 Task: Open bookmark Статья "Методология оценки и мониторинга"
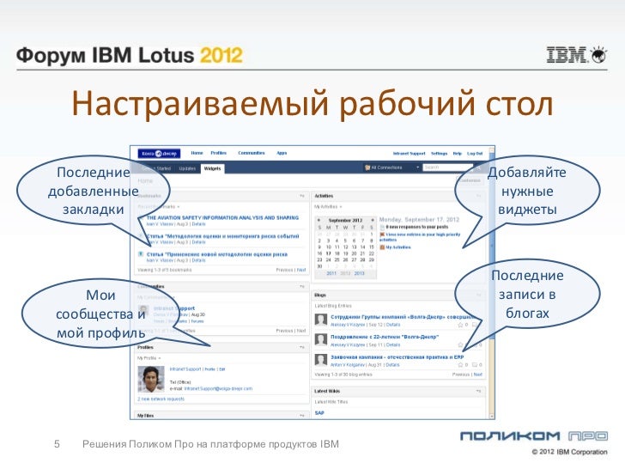click(222, 236)
